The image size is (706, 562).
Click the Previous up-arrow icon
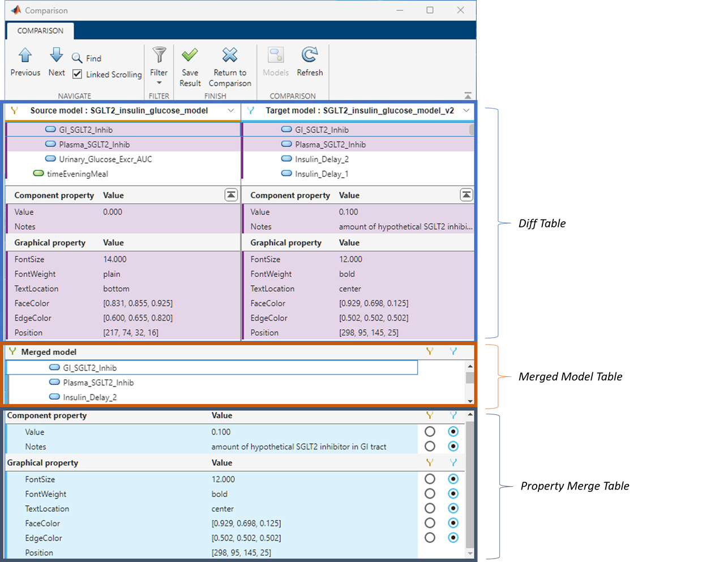point(25,55)
